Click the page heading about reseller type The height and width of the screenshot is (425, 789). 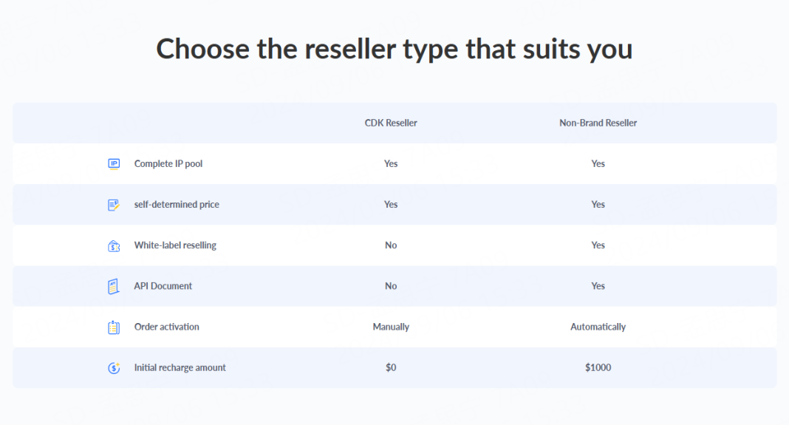(x=394, y=50)
